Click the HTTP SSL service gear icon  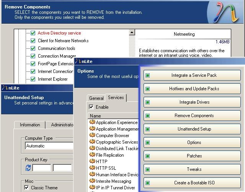(92, 168)
